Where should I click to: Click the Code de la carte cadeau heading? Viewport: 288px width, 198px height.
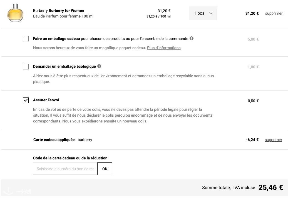click(x=70, y=158)
